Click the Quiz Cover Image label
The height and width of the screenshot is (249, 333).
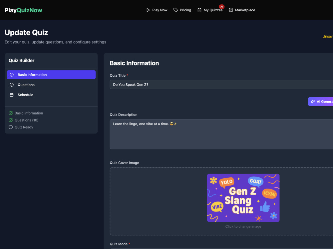pyautogui.click(x=125, y=163)
